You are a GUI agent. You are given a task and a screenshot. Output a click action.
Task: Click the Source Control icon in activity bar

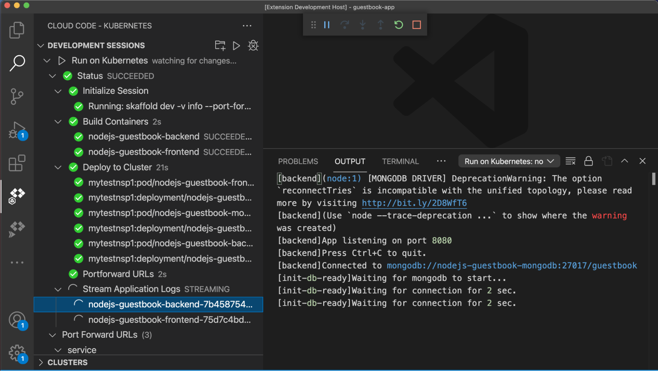17,94
